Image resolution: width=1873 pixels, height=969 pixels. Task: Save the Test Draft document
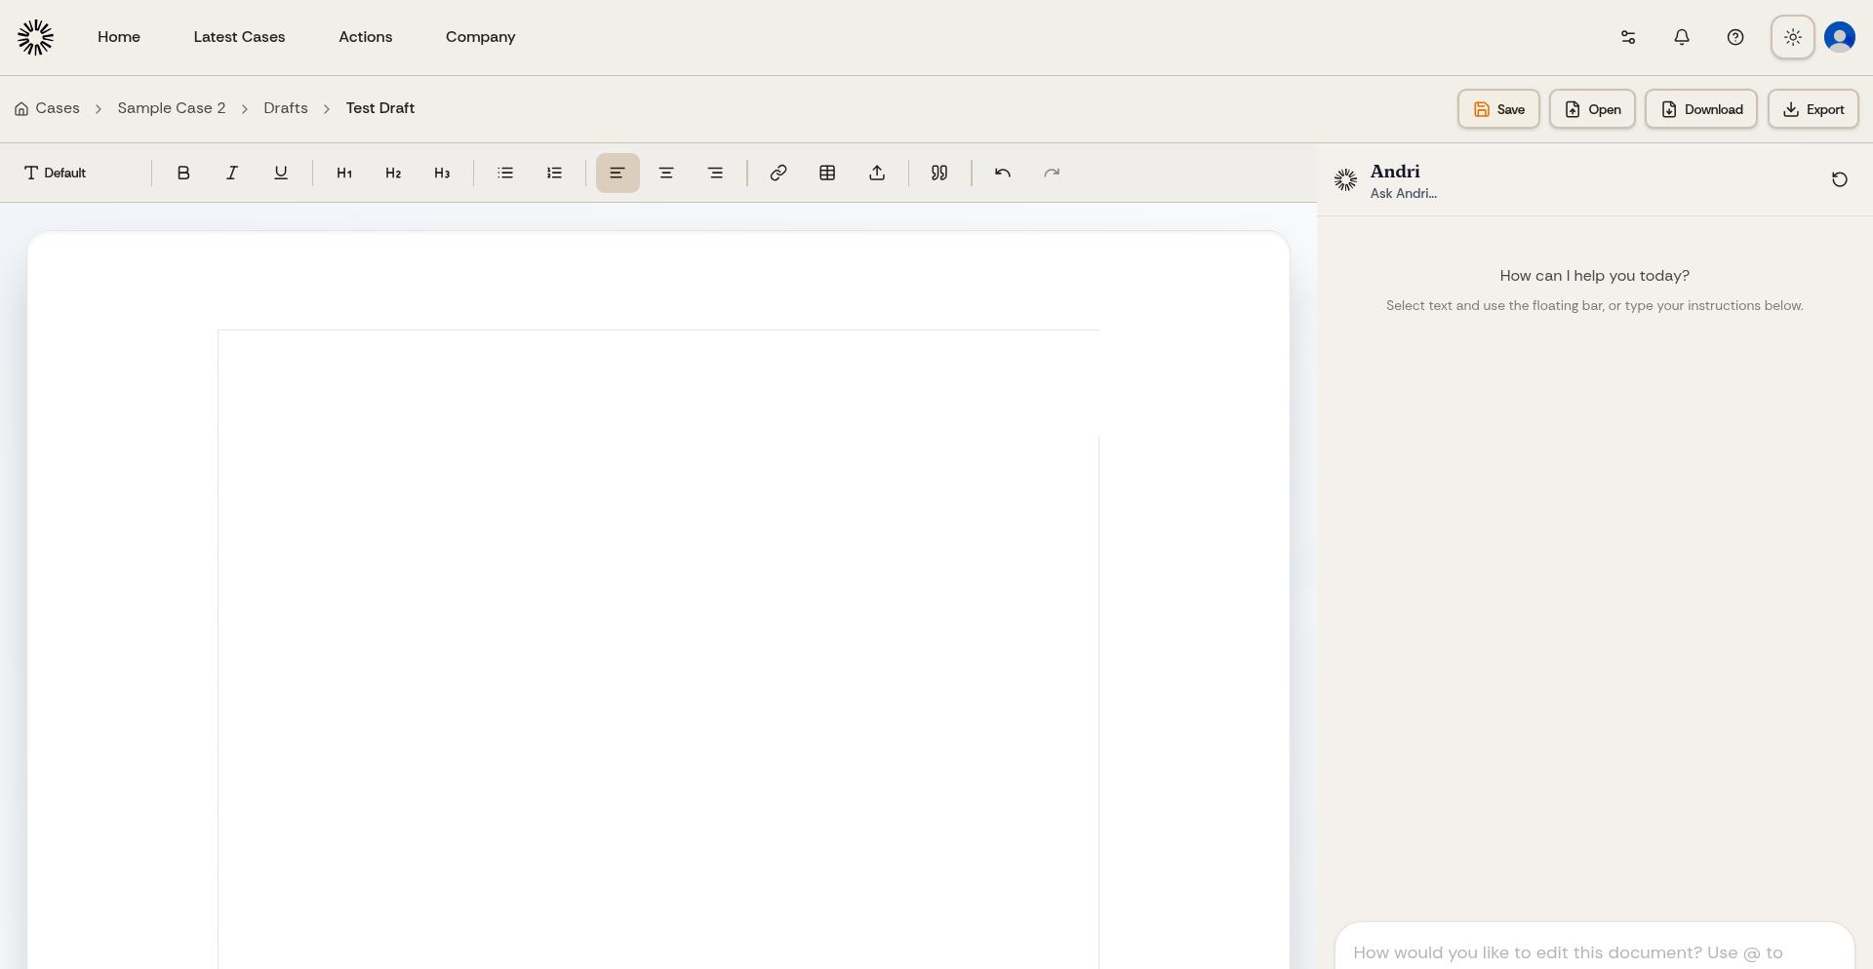click(x=1497, y=108)
